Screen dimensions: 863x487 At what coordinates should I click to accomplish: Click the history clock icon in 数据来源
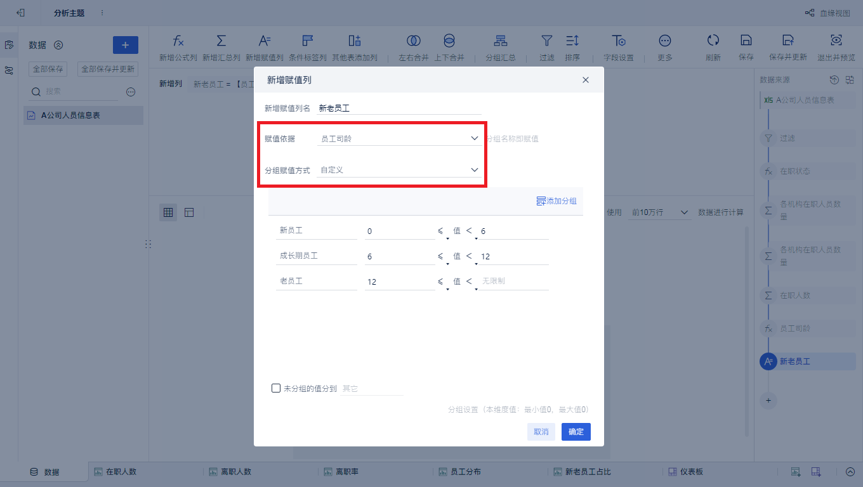click(834, 80)
